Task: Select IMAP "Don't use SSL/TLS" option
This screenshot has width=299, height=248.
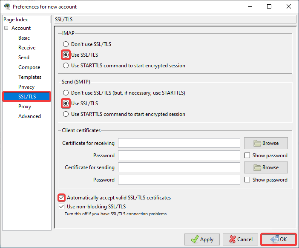Action: tap(66, 44)
